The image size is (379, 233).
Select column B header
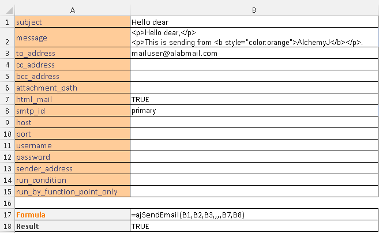(254, 10)
